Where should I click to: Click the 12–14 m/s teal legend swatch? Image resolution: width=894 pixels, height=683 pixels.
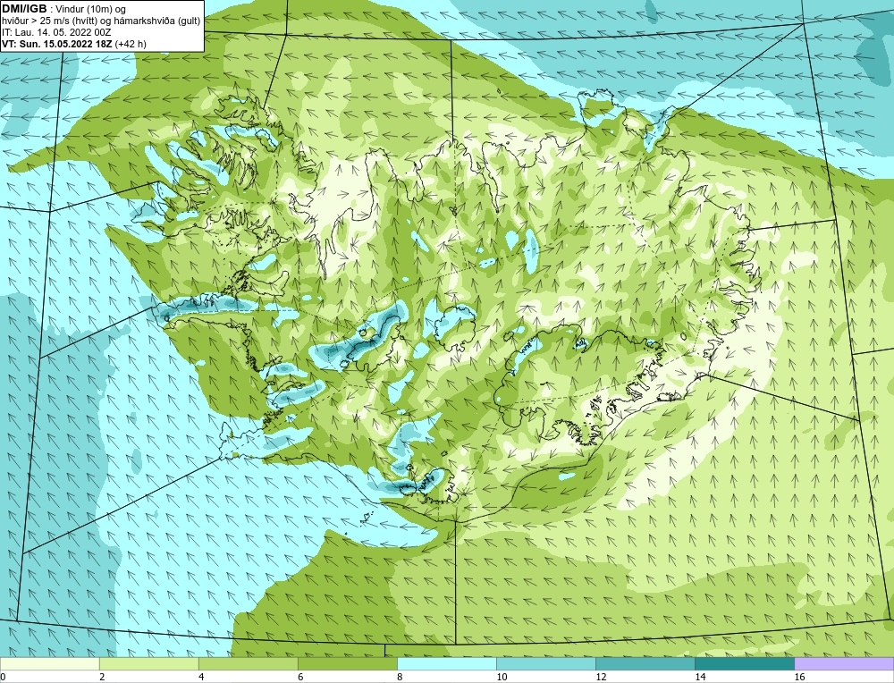click(645, 663)
